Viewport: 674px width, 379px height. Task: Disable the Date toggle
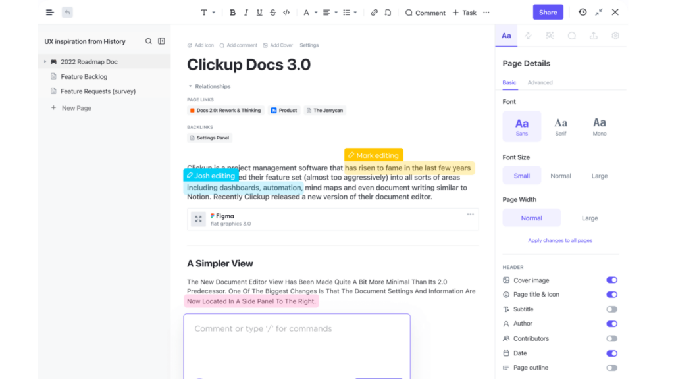pos(611,353)
